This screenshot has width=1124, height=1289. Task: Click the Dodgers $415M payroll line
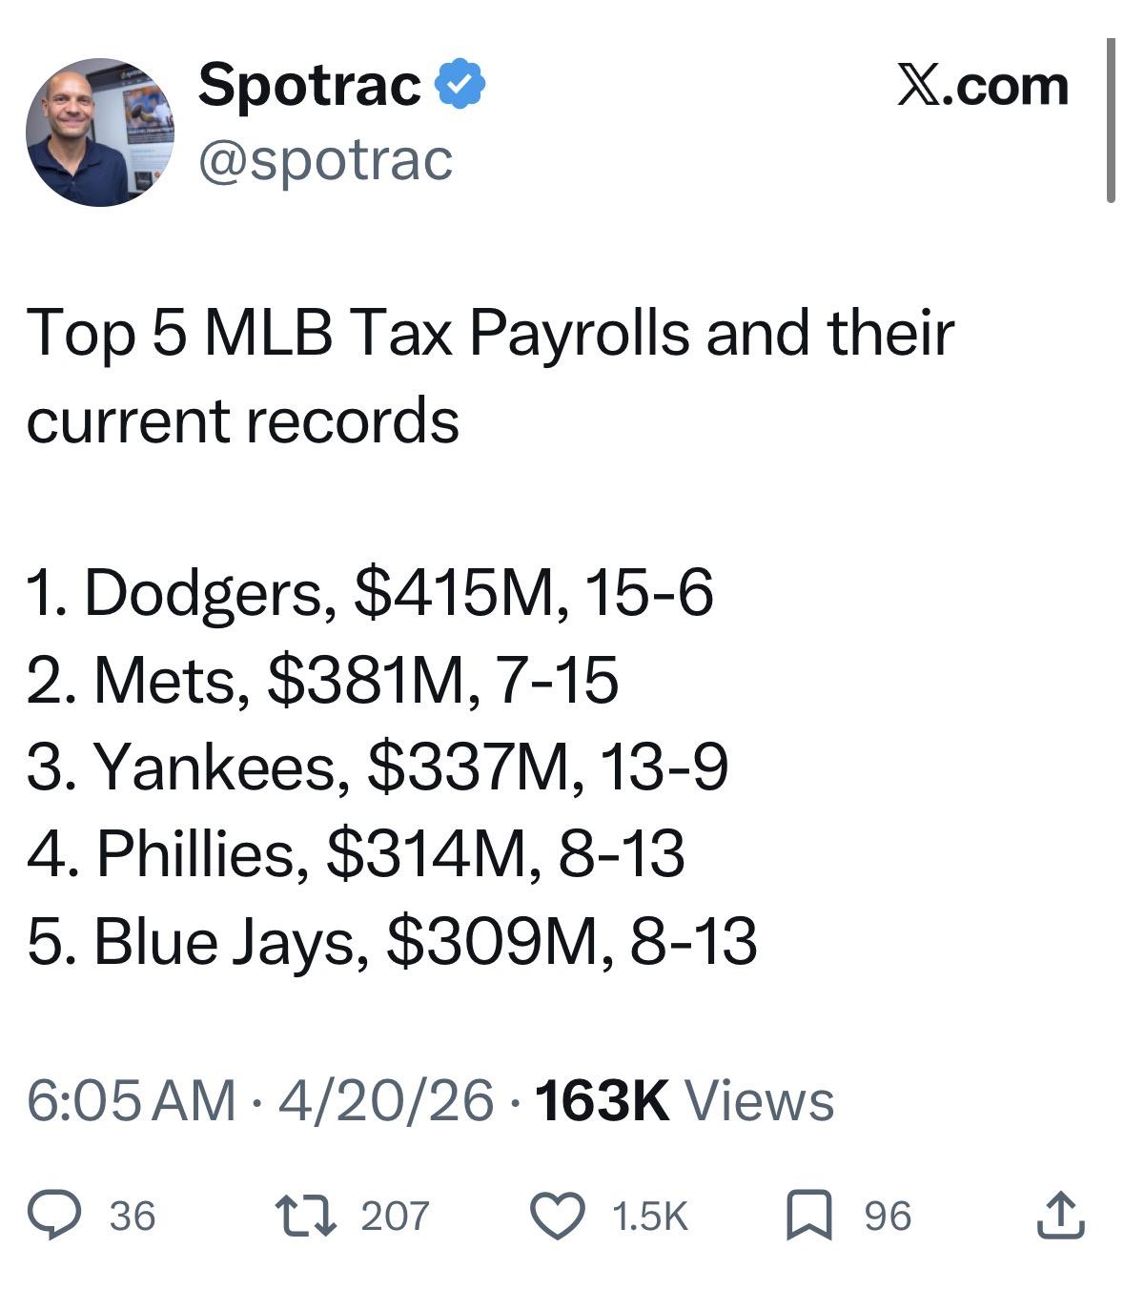pyautogui.click(x=370, y=592)
